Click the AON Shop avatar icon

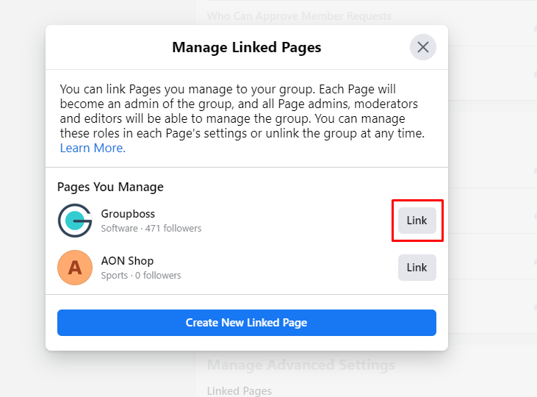tap(75, 268)
